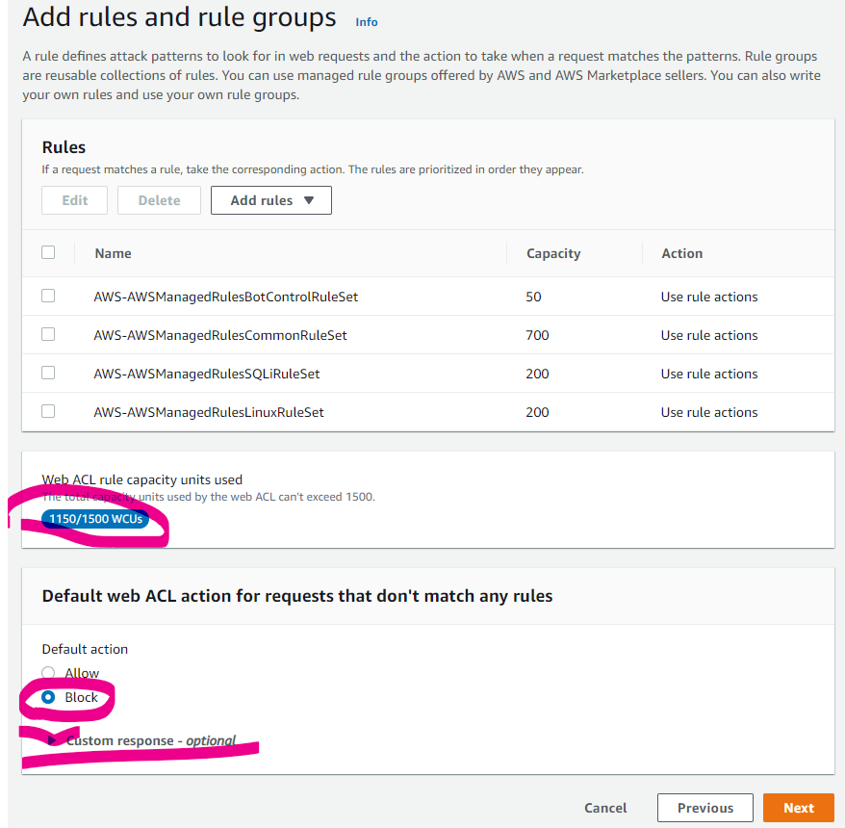Click the Capacity column header
The height and width of the screenshot is (828, 845).
[x=553, y=253]
